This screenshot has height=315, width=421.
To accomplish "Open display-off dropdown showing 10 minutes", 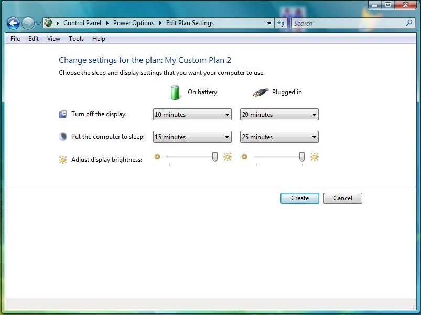I will click(x=192, y=115).
